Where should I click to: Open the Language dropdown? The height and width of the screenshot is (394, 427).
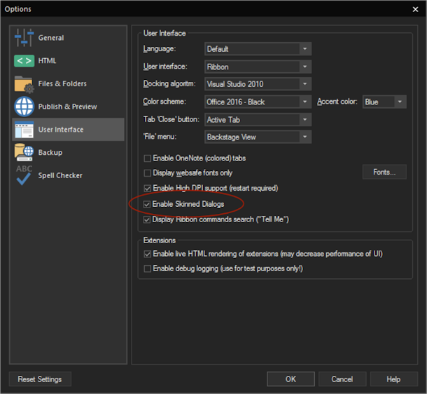coord(258,49)
